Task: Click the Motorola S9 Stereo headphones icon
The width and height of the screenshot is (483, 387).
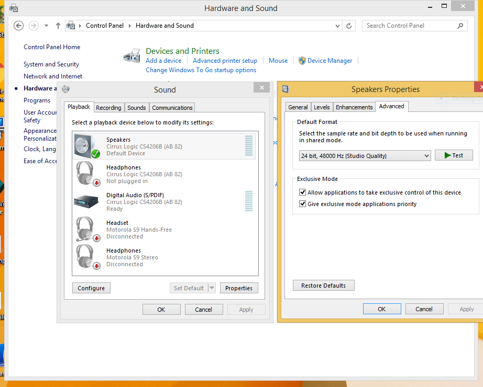Action: (84, 257)
